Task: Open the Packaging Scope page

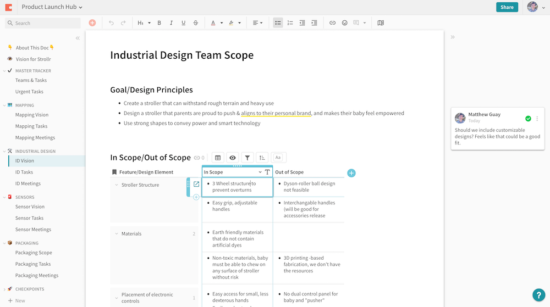Action: pos(34,253)
